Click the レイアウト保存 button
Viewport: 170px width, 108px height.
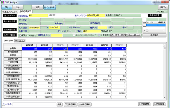(x=159, y=104)
